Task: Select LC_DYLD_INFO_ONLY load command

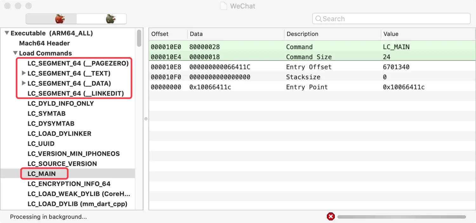Action: (61, 103)
